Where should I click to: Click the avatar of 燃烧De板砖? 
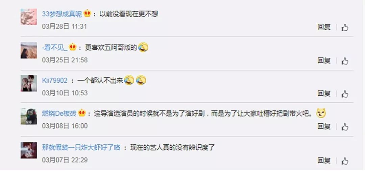tap(29, 116)
